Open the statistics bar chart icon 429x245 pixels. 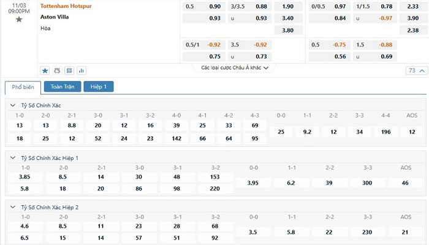pos(82,70)
